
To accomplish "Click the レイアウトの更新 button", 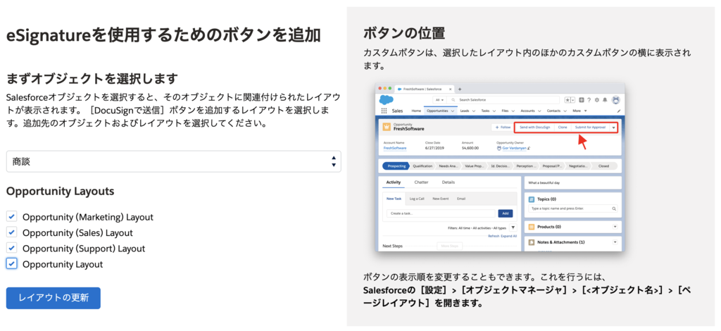I will click(x=54, y=298).
